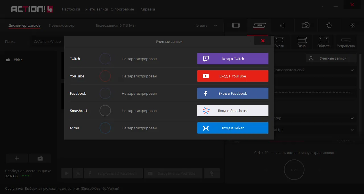Select the Video folder in tree
364x194 pixels.
pos(18,60)
